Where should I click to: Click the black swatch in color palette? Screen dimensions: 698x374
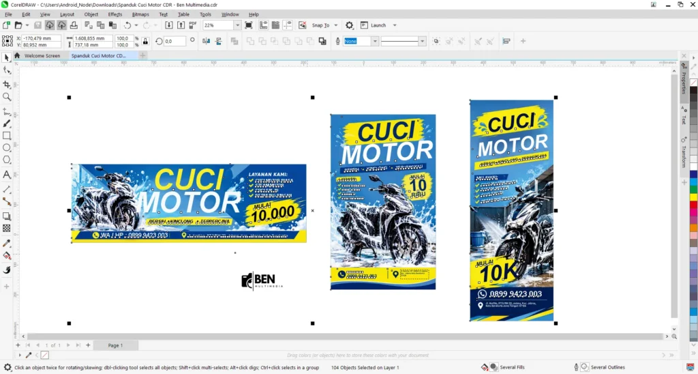(x=693, y=90)
